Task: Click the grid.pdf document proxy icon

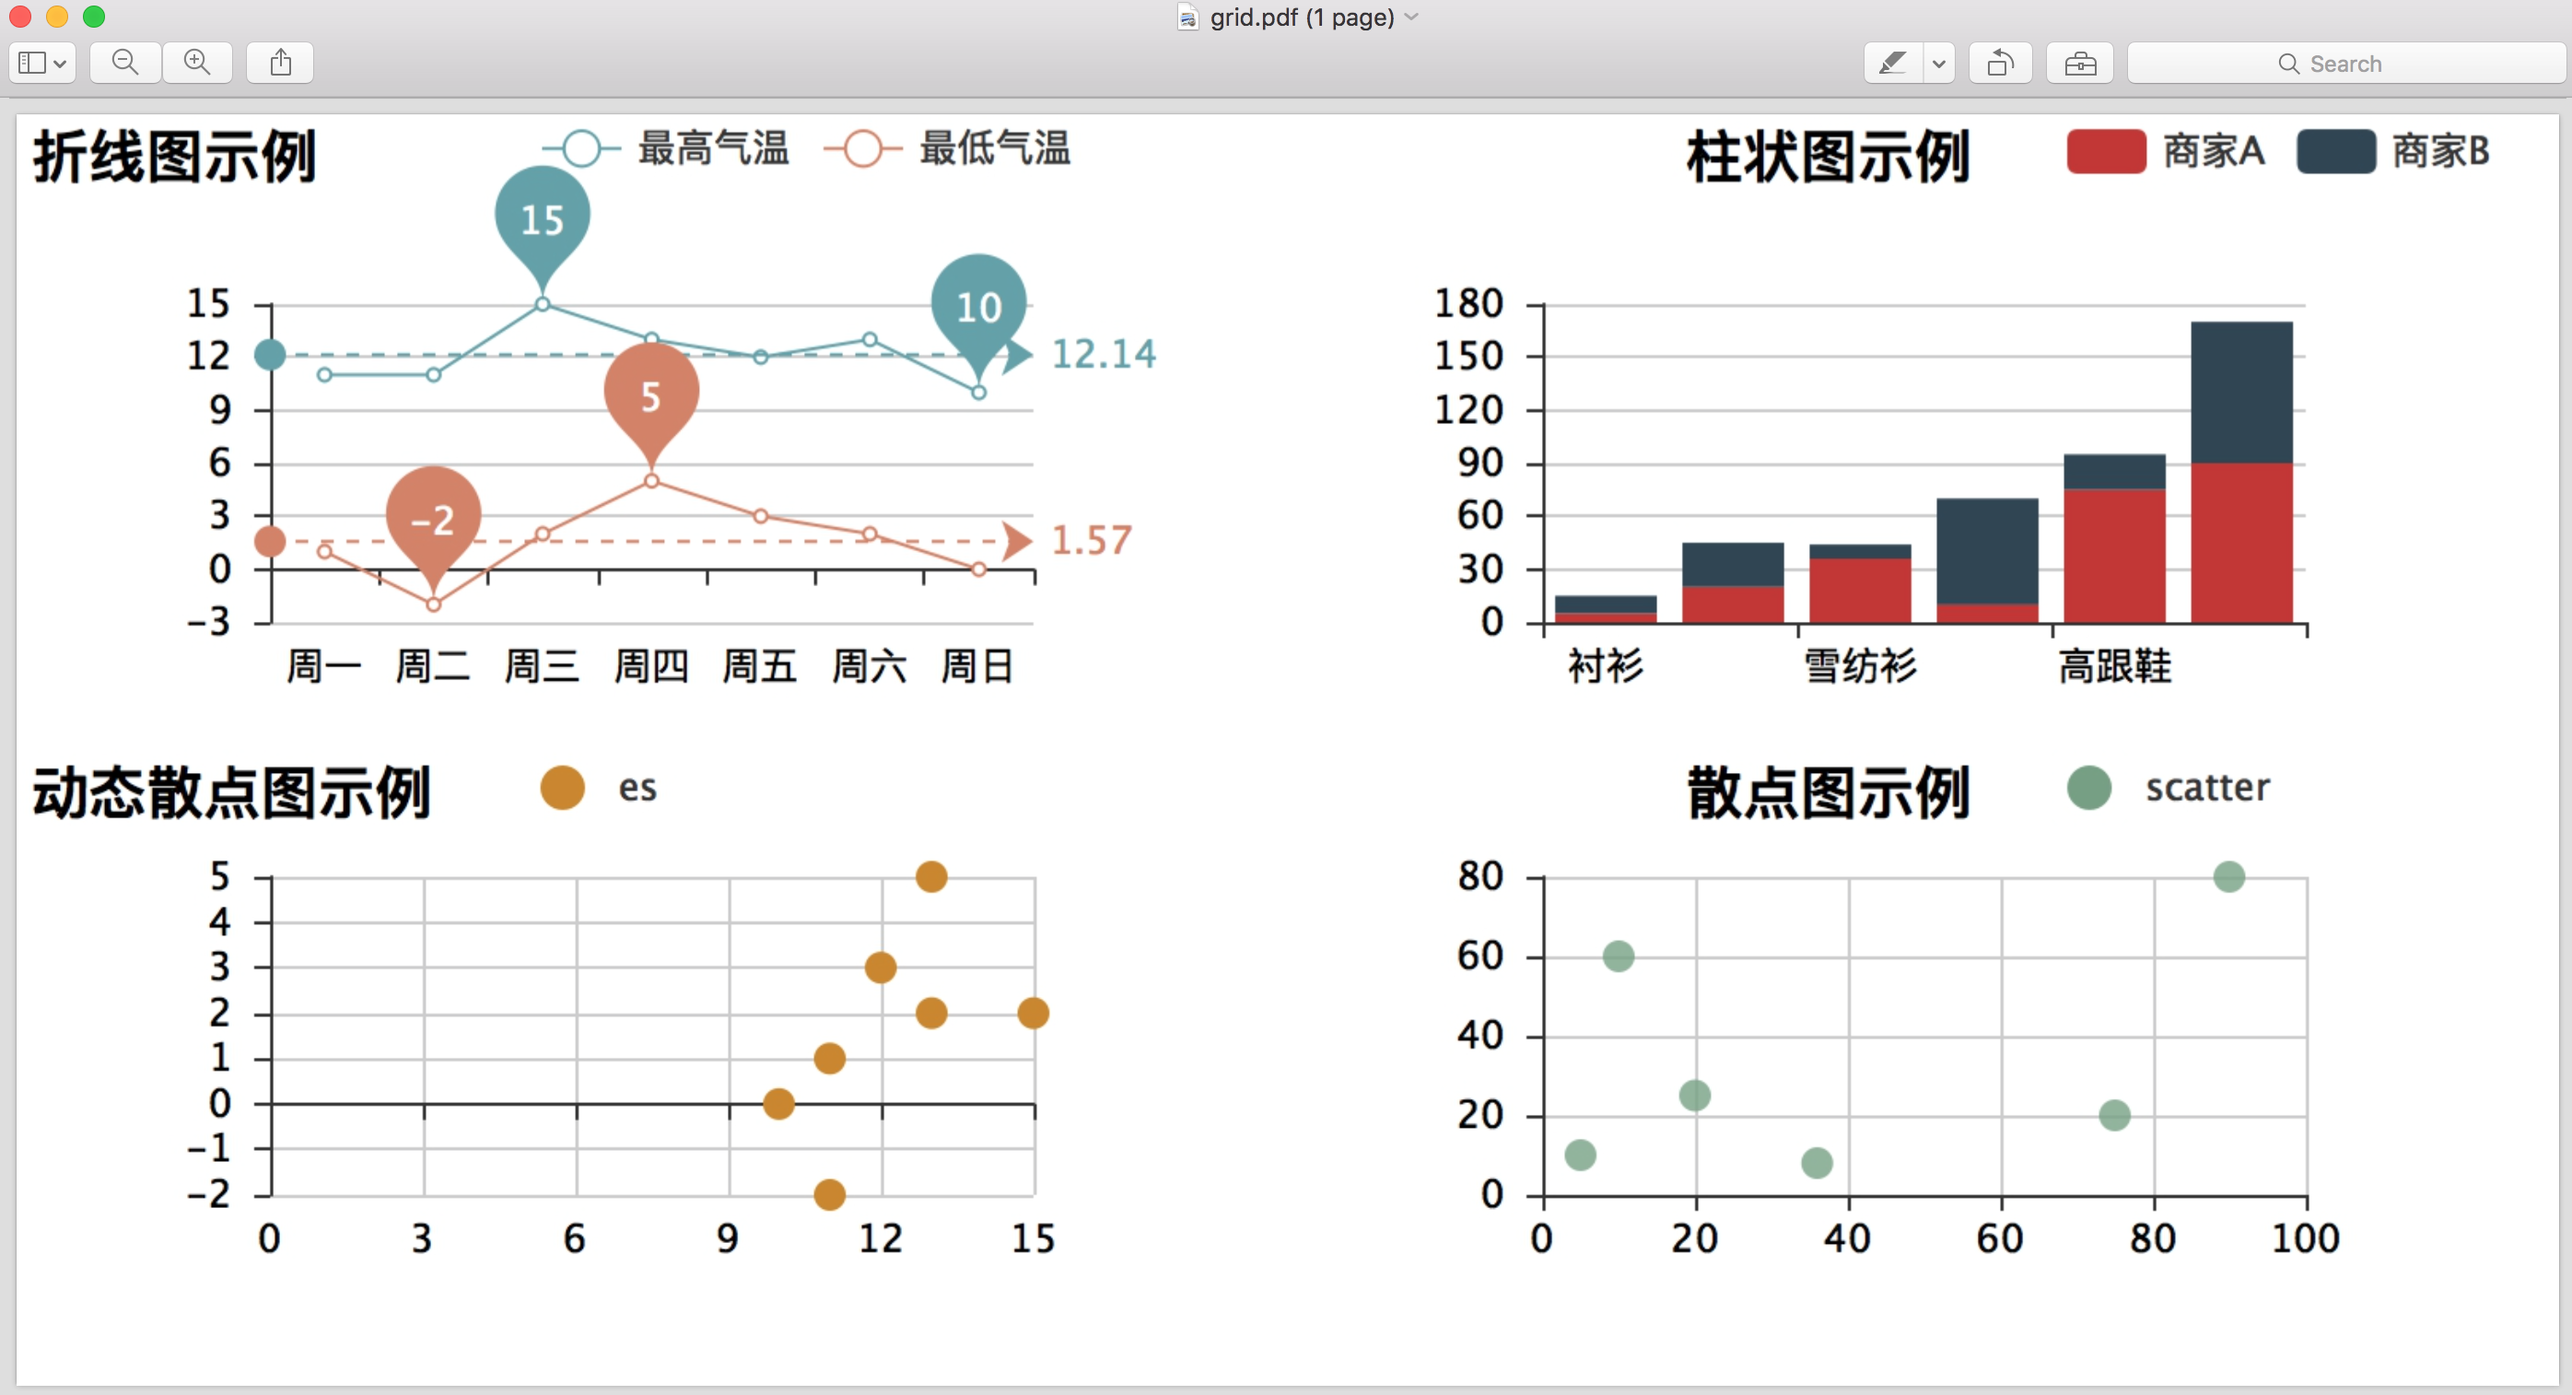Action: [1187, 17]
